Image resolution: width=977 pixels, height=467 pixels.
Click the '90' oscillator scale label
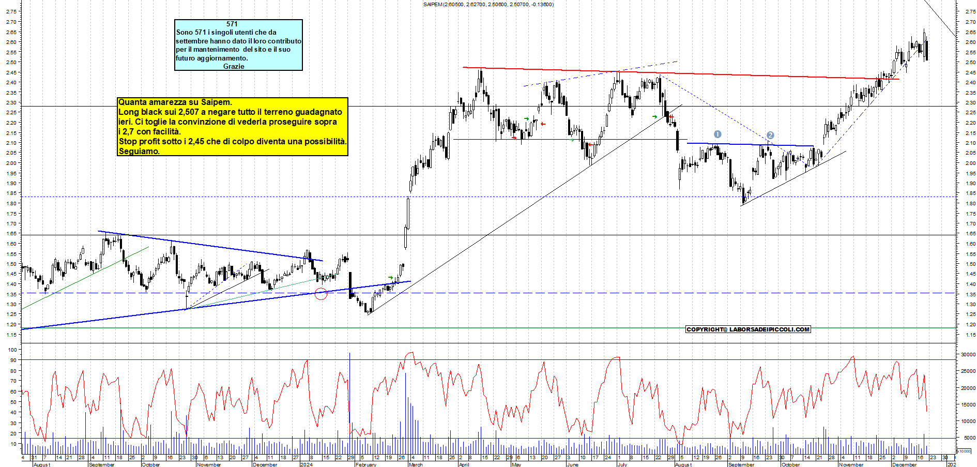click(x=13, y=360)
